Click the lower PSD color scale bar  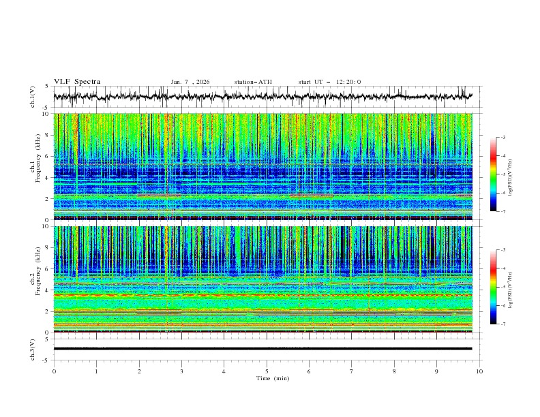tap(493, 287)
